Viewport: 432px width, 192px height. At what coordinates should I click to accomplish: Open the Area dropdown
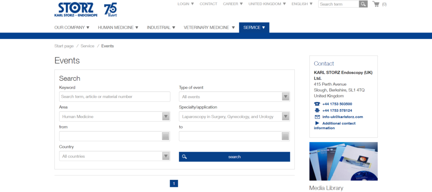[x=166, y=116]
